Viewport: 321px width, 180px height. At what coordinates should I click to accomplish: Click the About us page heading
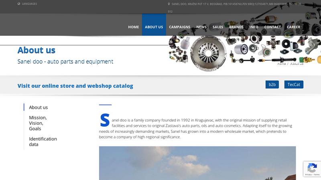[x=37, y=50]
